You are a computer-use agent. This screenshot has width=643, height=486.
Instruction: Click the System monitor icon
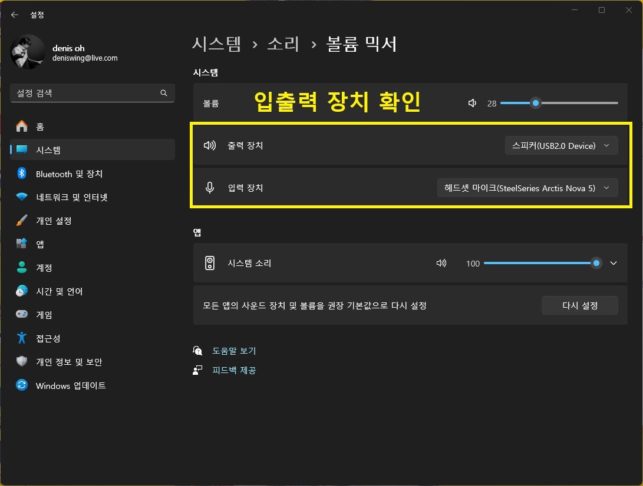(x=22, y=149)
